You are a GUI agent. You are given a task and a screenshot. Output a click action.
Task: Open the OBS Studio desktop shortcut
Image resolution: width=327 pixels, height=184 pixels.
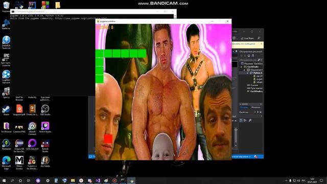click(45, 110)
